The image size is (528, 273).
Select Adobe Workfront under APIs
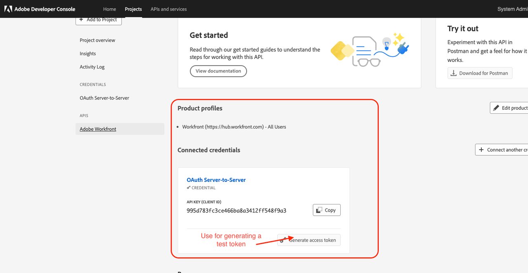tap(98, 129)
